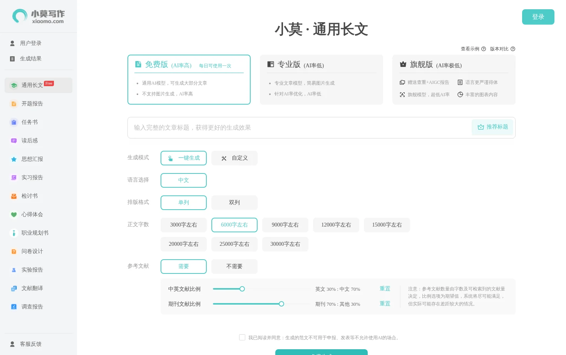Click the 职业规划书 icon
This screenshot has width=566, height=355.
click(14, 233)
